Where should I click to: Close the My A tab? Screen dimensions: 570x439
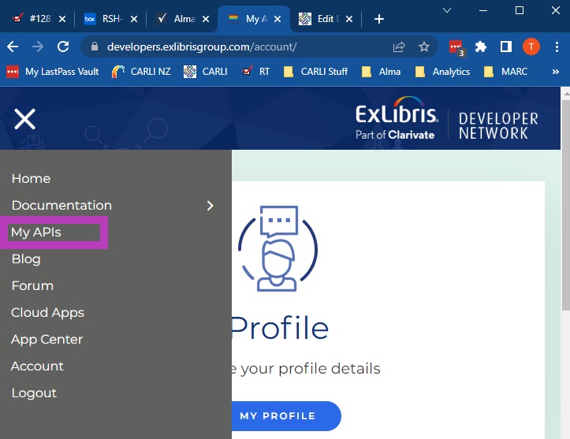[x=278, y=19]
